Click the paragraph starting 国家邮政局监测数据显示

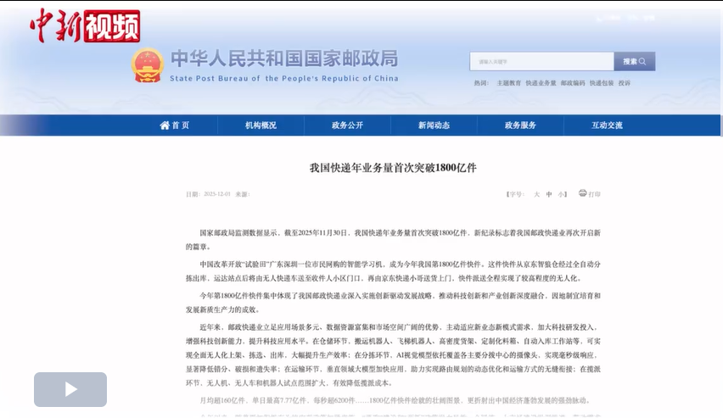(393, 240)
